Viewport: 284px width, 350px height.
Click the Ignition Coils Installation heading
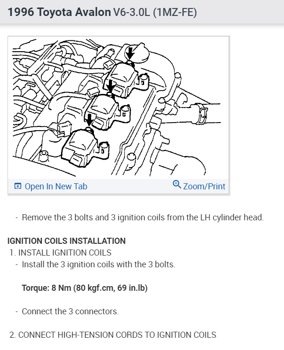click(x=67, y=241)
